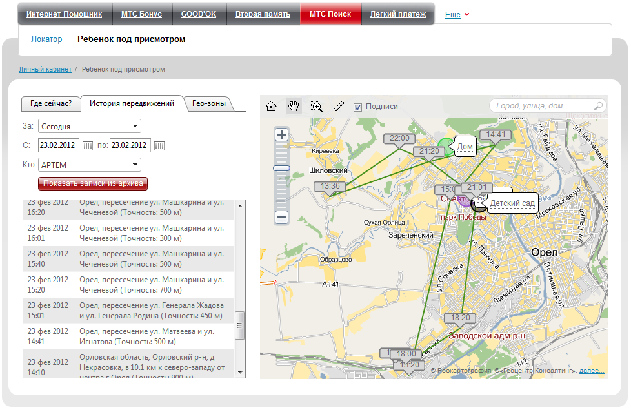
Task: Click the 21:20 map marker
Action: [x=430, y=151]
